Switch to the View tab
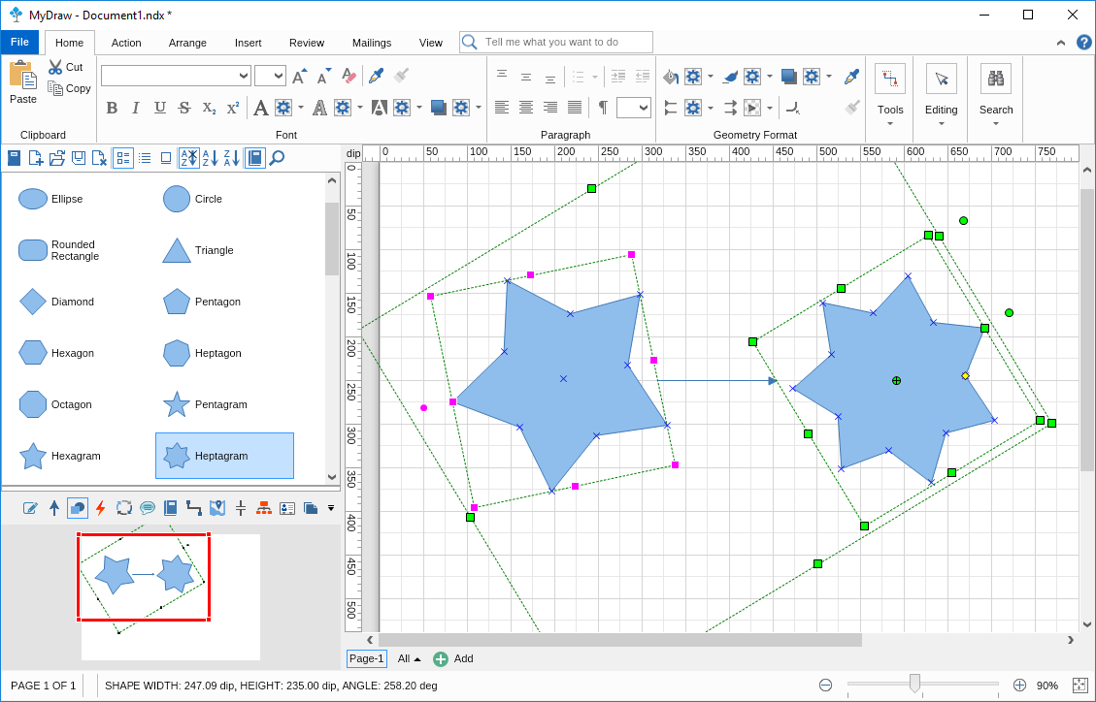 click(431, 43)
